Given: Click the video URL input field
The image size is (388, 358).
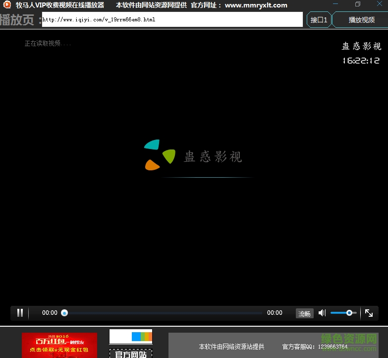Looking at the screenshot, I should pyautogui.click(x=172, y=19).
